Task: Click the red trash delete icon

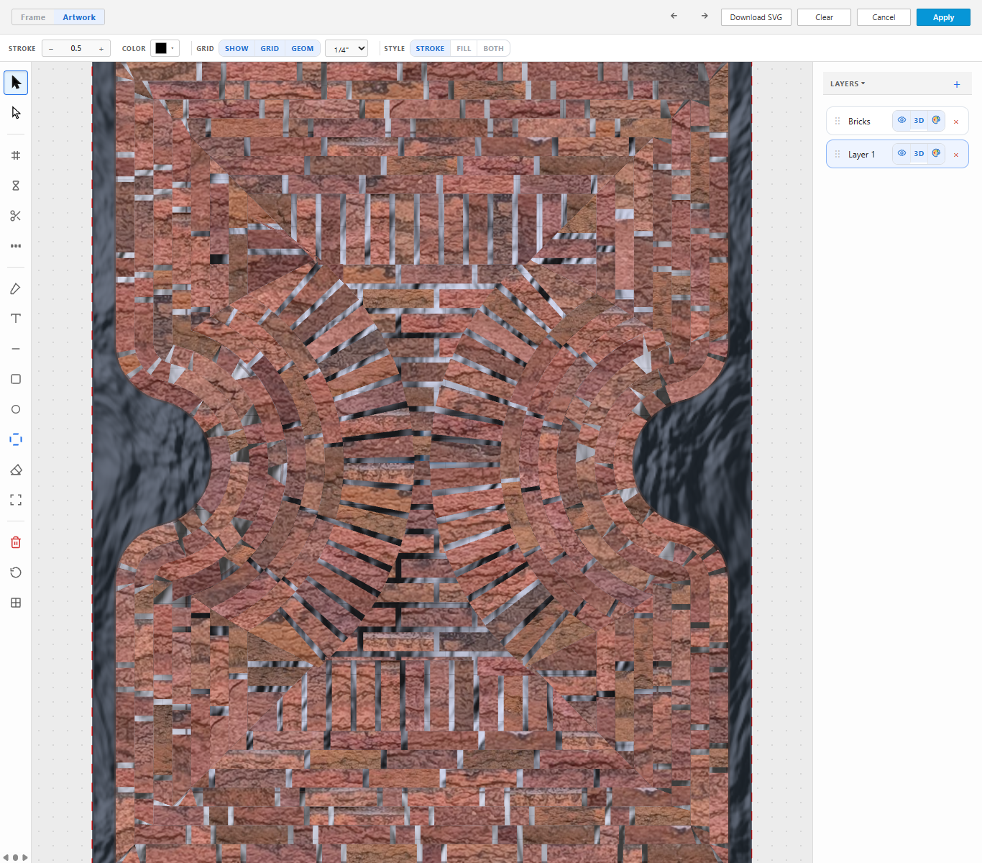Action: pos(16,542)
